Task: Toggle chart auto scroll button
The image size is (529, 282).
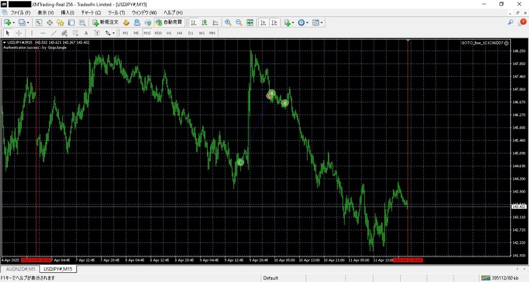Action: tap(263, 23)
